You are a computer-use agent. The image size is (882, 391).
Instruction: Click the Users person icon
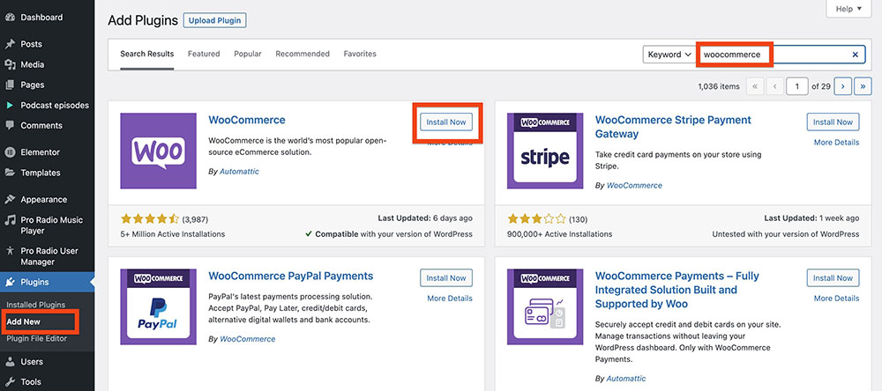click(x=10, y=362)
